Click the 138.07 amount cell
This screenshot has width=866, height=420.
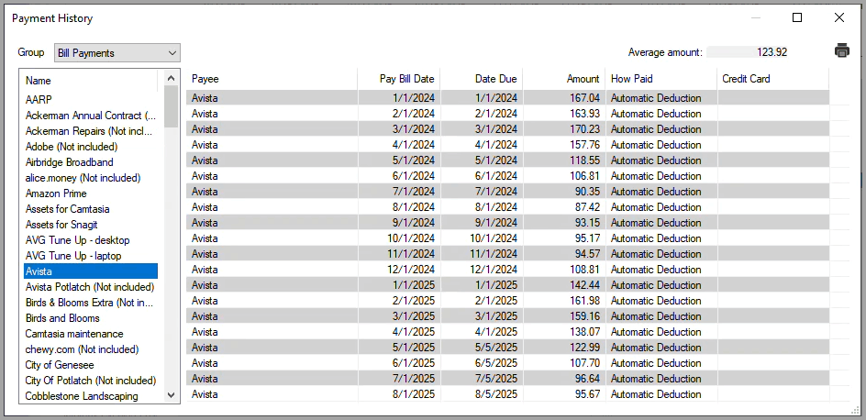[564, 332]
